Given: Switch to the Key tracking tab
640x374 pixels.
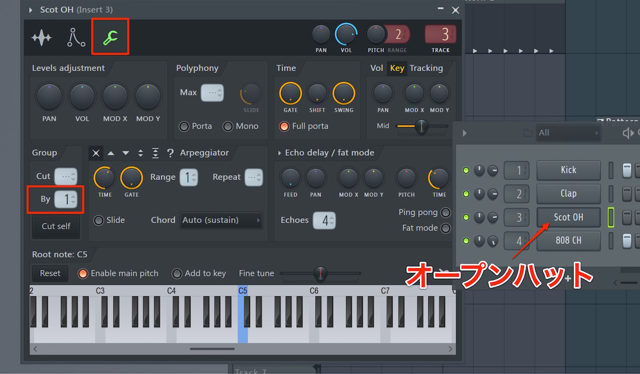Looking at the screenshot, I should (x=397, y=68).
